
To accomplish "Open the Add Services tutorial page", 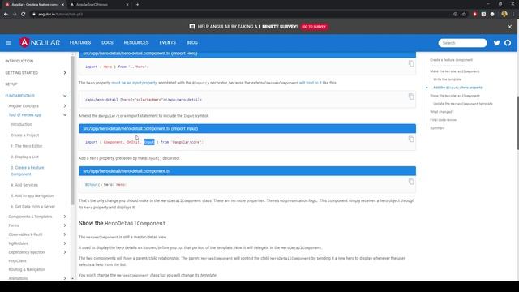I will coord(24,185).
